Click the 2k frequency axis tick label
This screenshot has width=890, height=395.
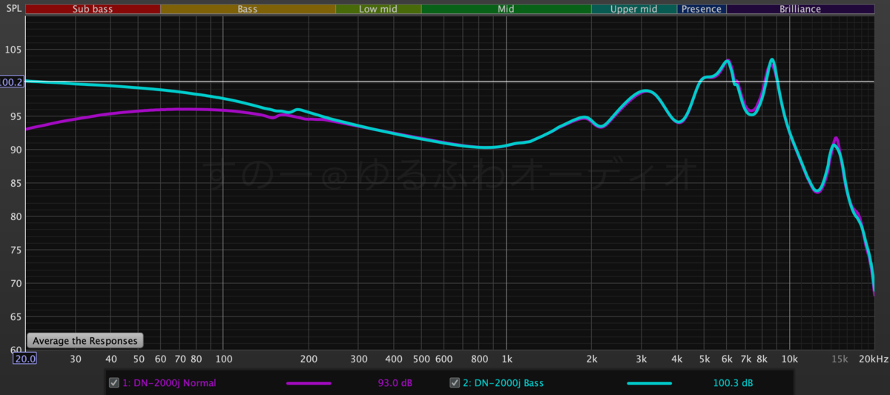point(591,359)
